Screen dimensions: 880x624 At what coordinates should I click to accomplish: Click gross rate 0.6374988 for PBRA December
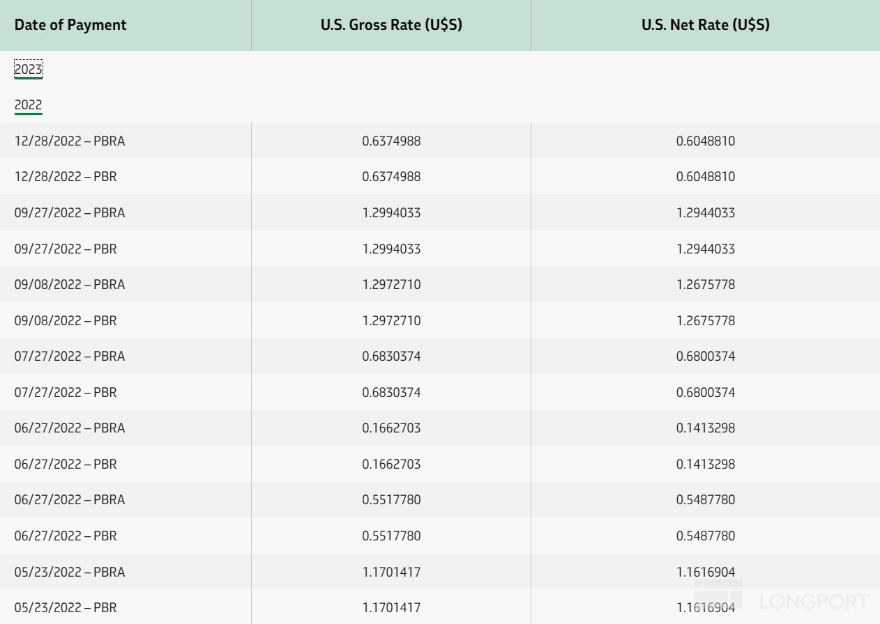391,141
